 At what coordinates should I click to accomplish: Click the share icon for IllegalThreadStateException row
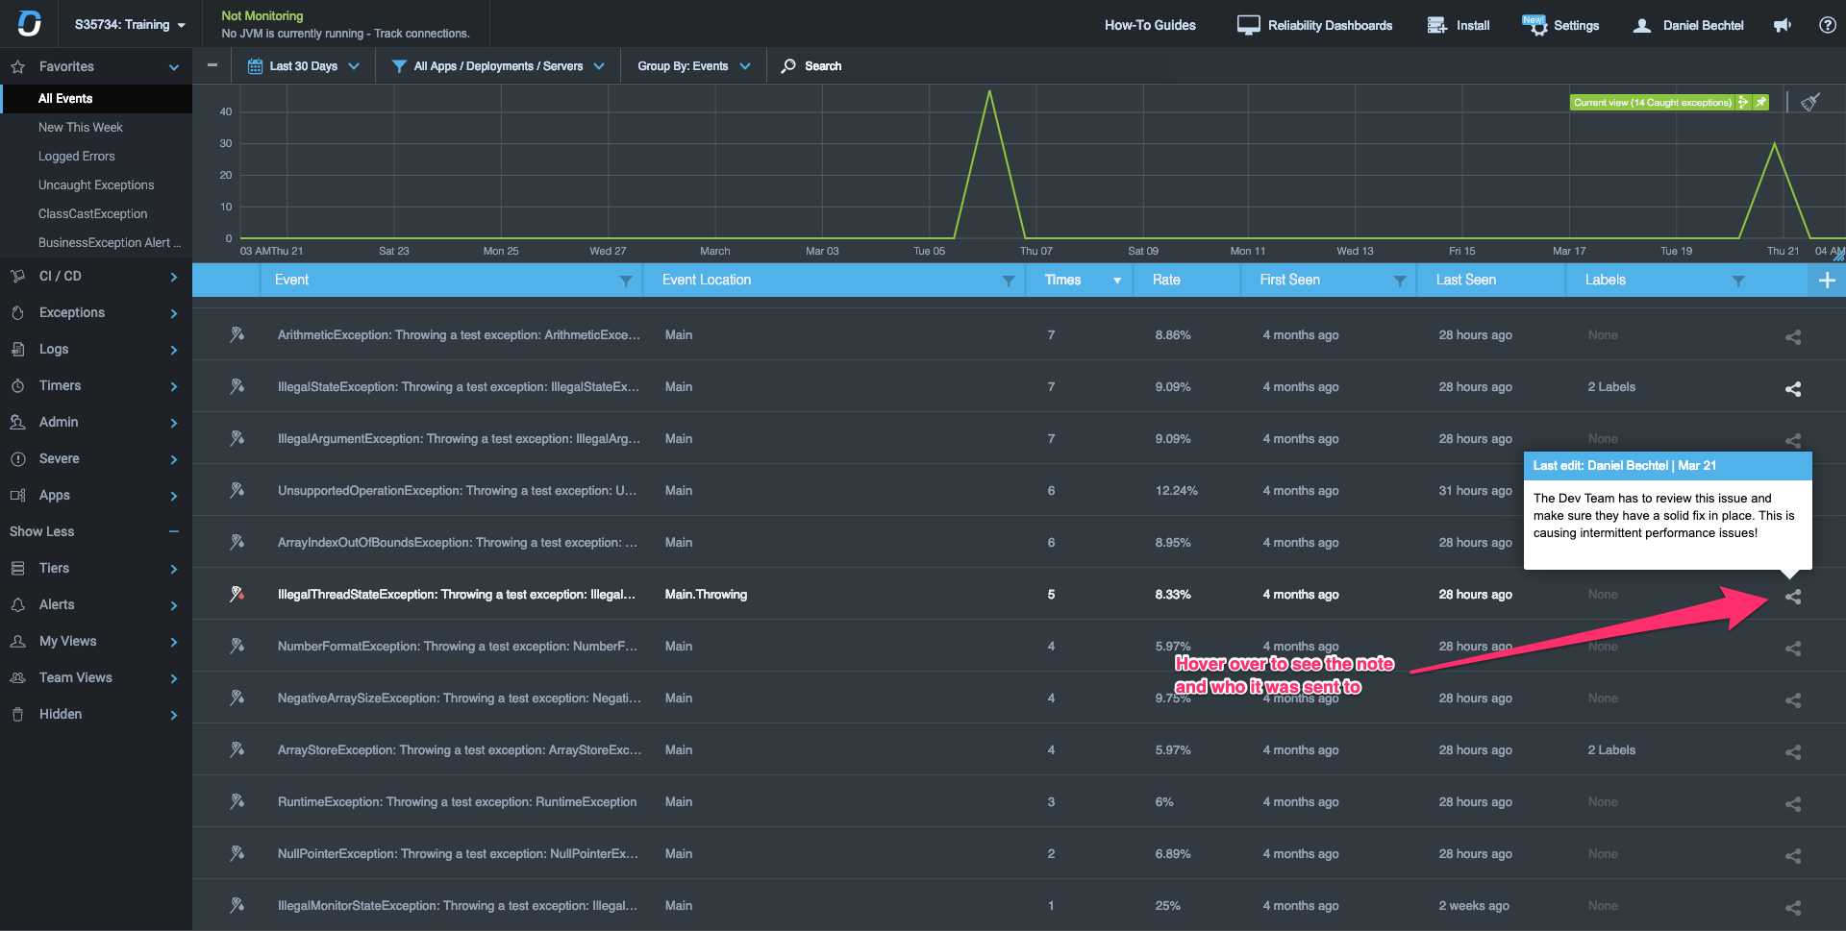pos(1793,597)
